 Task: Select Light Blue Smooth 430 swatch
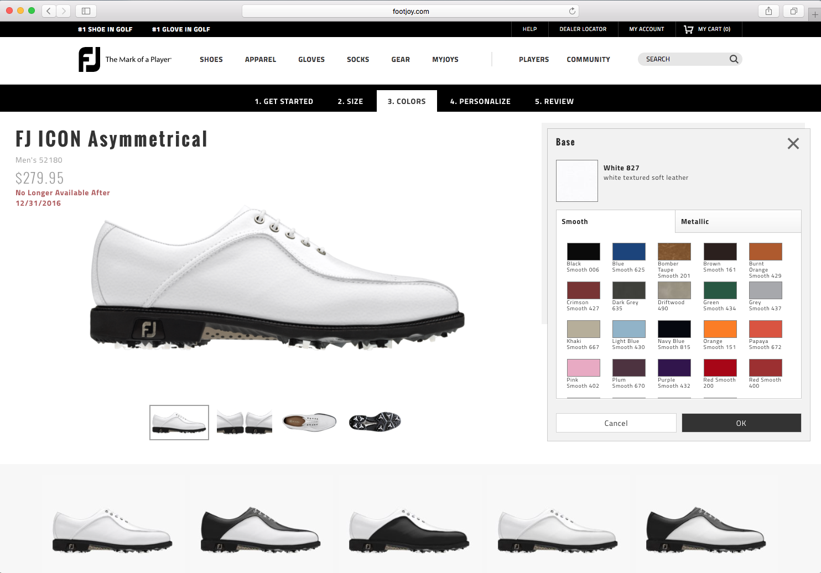(x=628, y=329)
